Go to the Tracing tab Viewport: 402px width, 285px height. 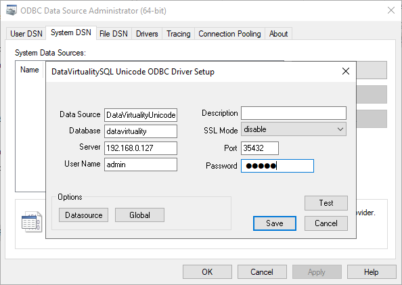179,34
